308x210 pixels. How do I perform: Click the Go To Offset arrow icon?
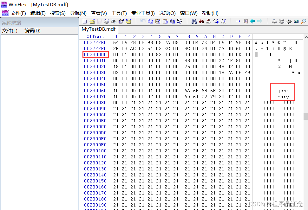[x=238, y=21]
